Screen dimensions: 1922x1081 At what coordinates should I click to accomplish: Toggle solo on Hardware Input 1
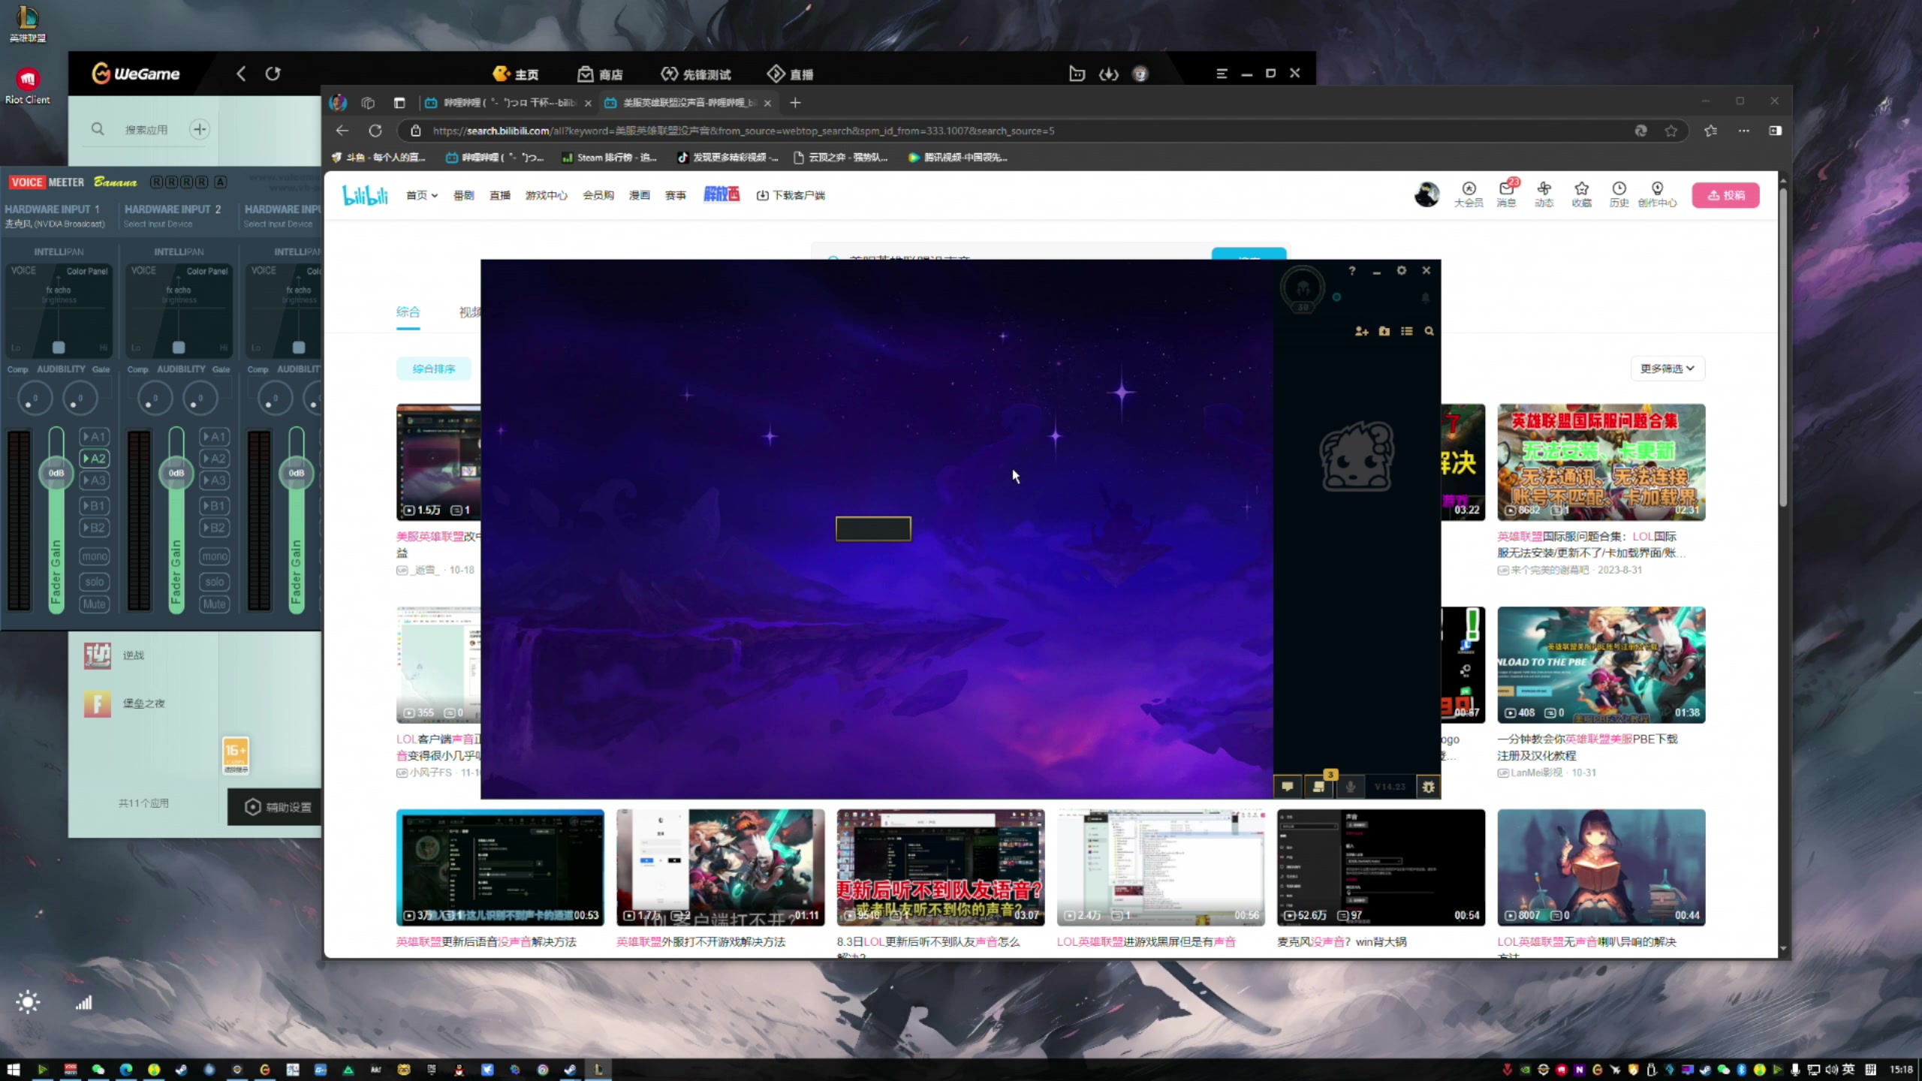pyautogui.click(x=95, y=582)
